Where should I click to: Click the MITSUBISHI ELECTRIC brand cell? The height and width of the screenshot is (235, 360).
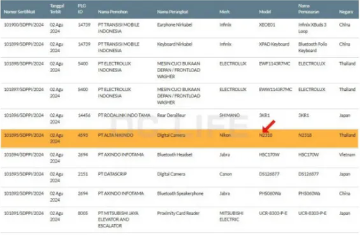tap(232, 216)
